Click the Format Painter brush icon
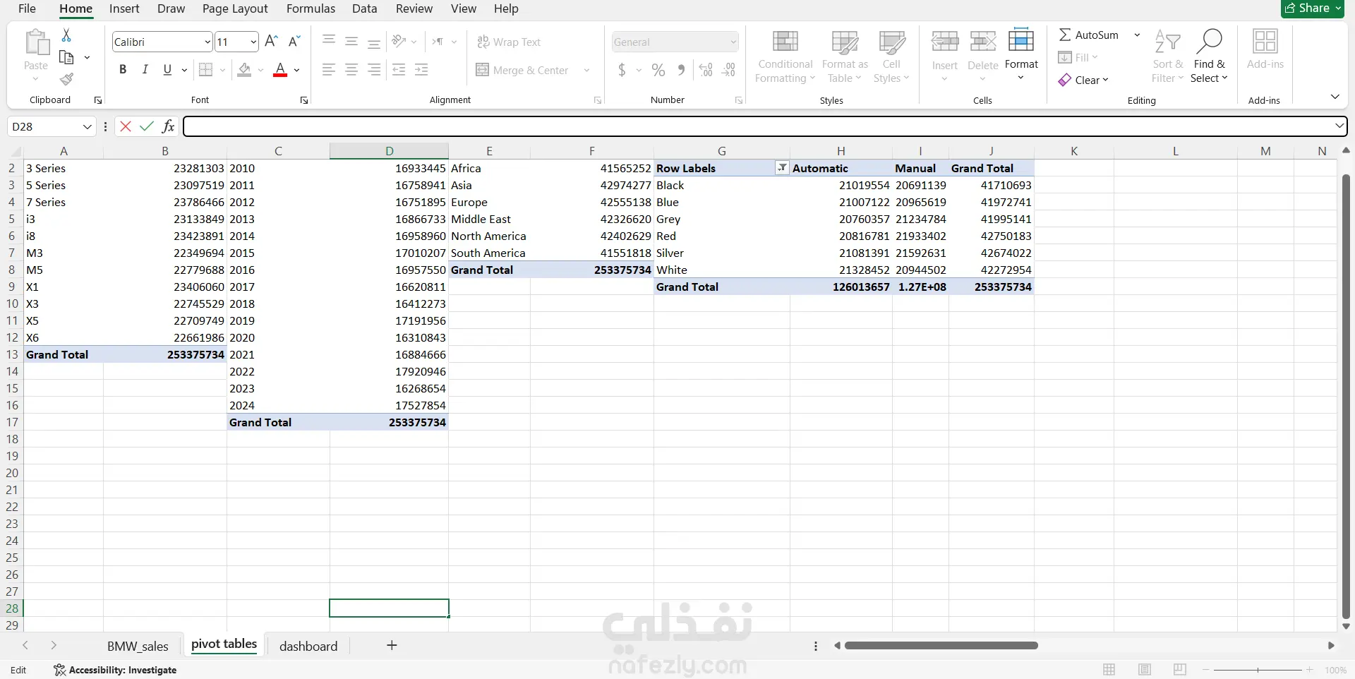Viewport: 1355px width, 679px height. [x=66, y=79]
